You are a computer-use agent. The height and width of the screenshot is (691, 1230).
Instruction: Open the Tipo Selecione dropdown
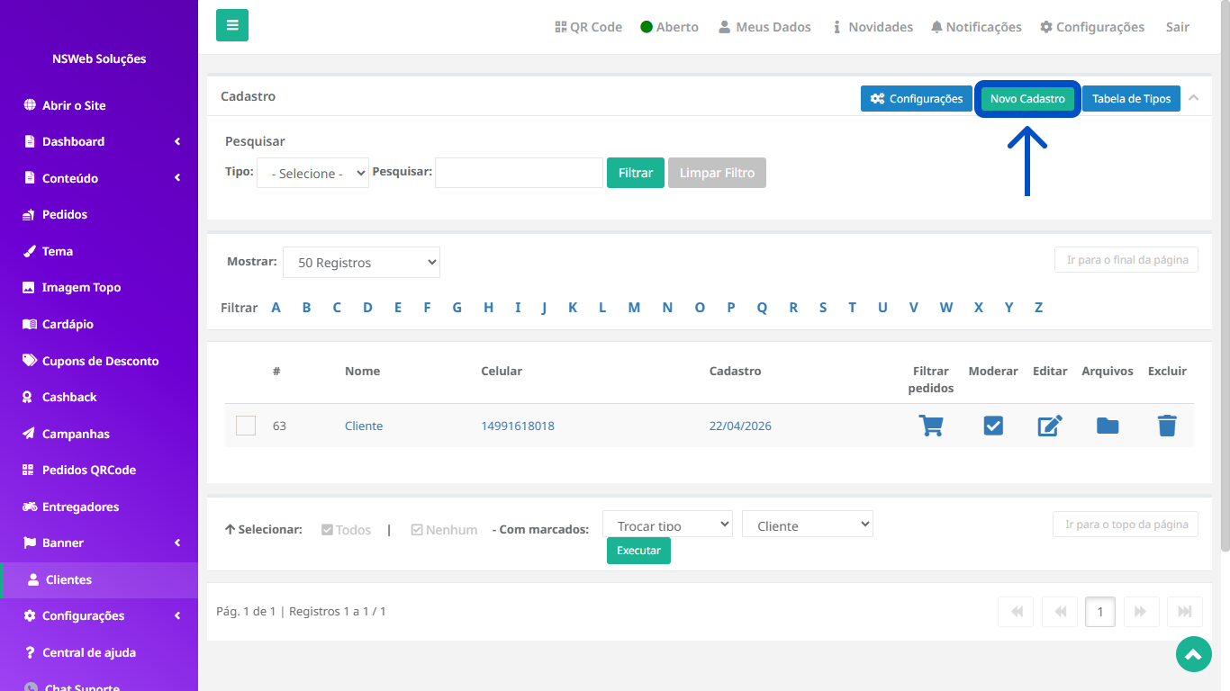tap(312, 174)
